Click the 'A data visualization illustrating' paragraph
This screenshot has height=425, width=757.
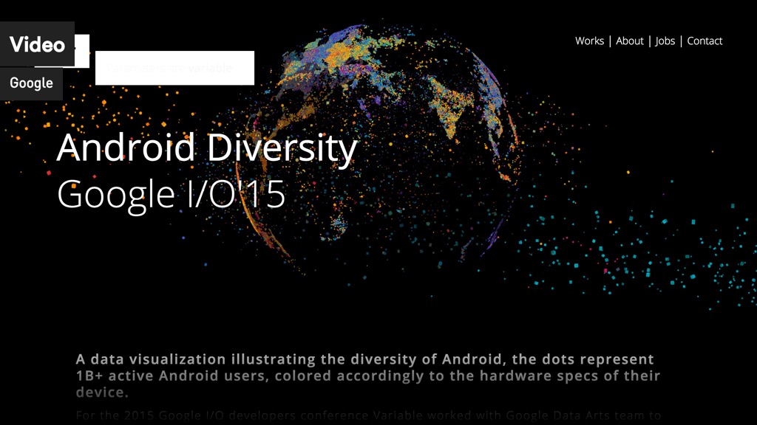[368, 376]
